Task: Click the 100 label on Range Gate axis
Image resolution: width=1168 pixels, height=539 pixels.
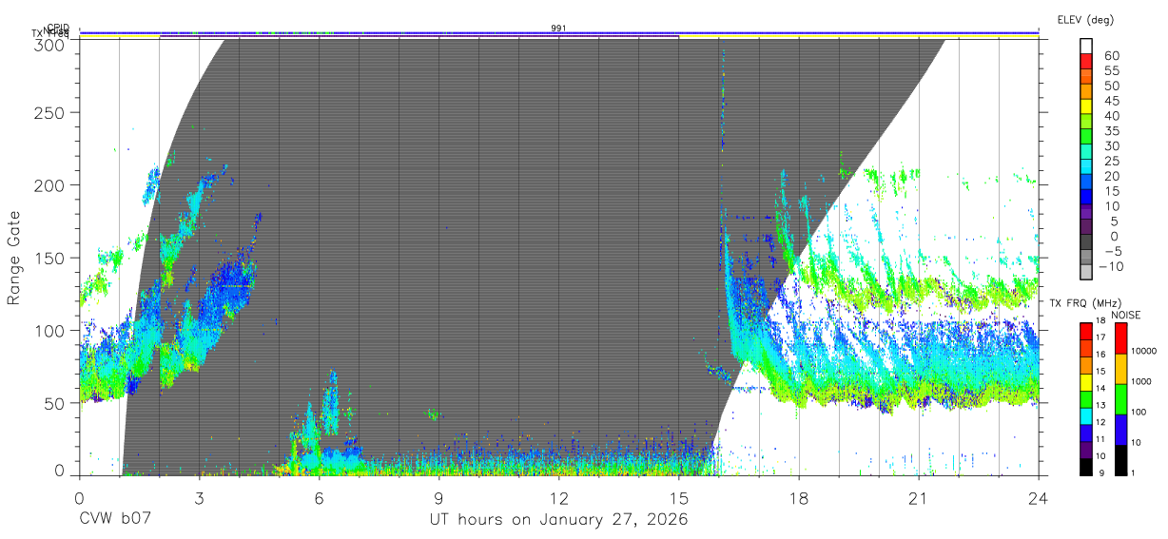Action: [x=50, y=330]
